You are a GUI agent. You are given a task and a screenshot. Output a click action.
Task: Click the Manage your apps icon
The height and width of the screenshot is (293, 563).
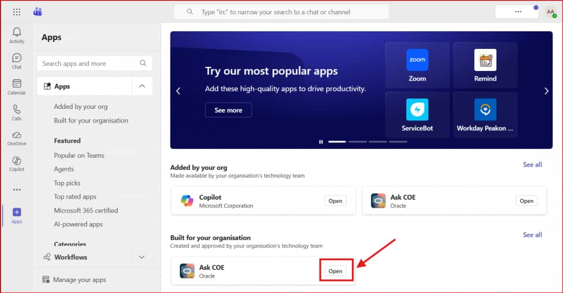[x=46, y=279]
